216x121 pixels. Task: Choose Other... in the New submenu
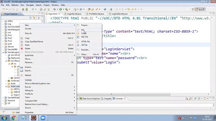89,54
